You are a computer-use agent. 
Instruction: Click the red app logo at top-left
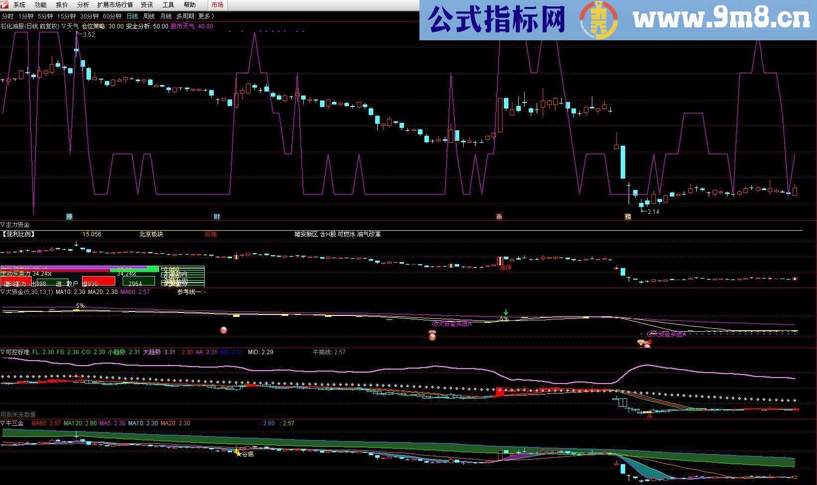coord(5,4)
